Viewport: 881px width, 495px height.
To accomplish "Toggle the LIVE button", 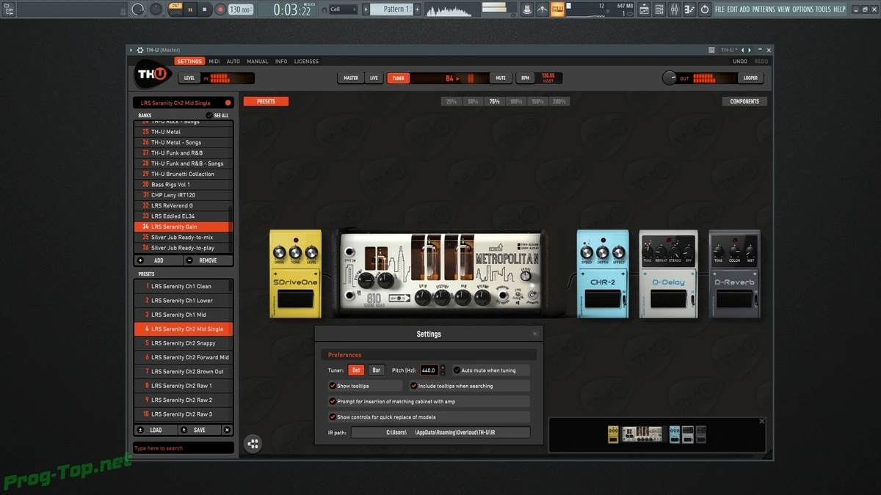I will point(374,78).
